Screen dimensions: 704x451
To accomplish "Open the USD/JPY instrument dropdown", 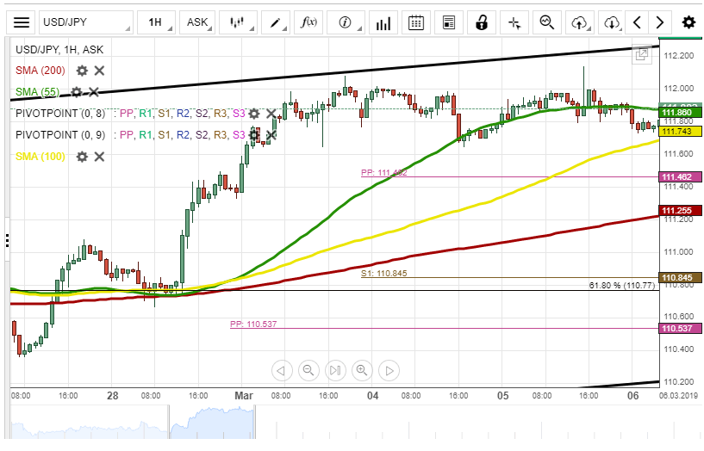I will (x=85, y=22).
